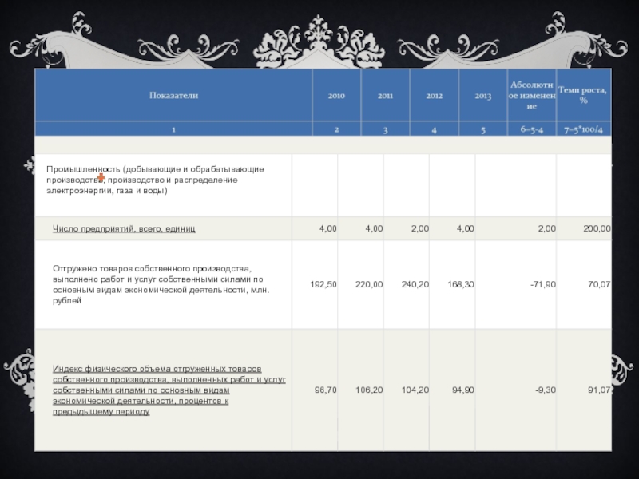The width and height of the screenshot is (639, 479).
Task: Select the 2013 column header
Action: tap(482, 95)
